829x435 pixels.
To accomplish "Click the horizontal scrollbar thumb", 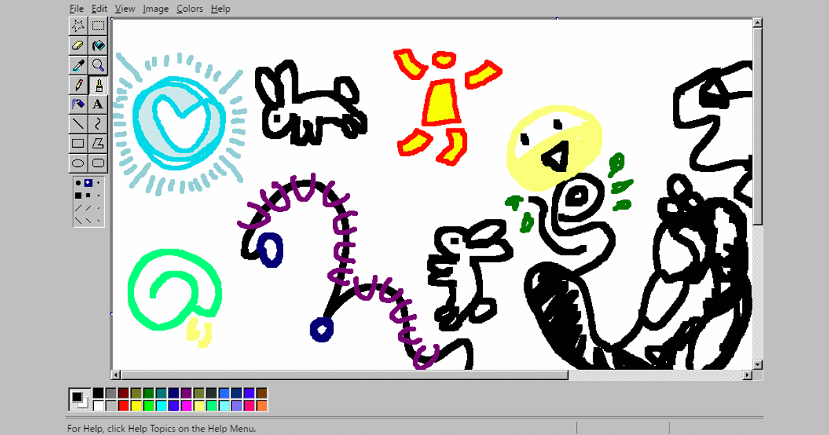I will pyautogui.click(x=345, y=375).
